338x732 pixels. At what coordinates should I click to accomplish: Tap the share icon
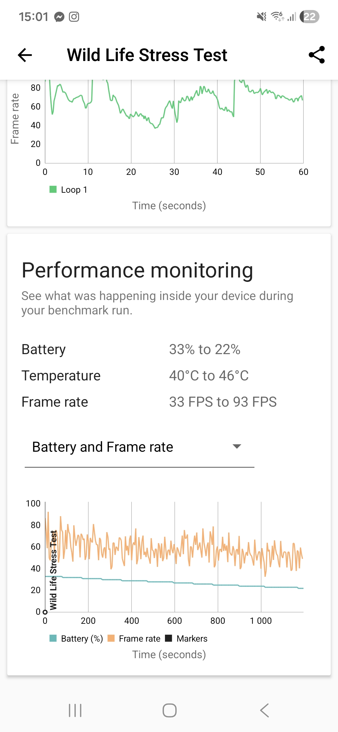(317, 55)
